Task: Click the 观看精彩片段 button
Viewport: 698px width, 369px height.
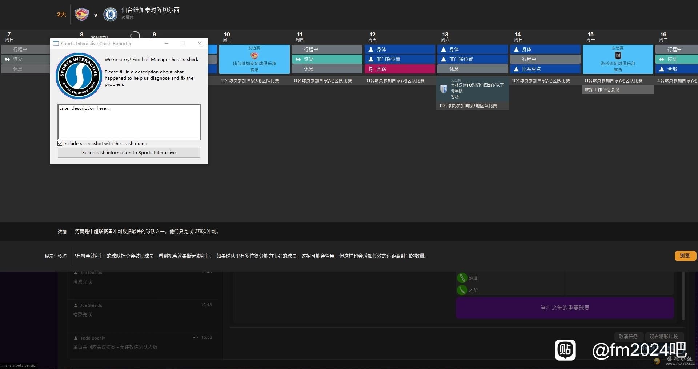Action: (663, 337)
